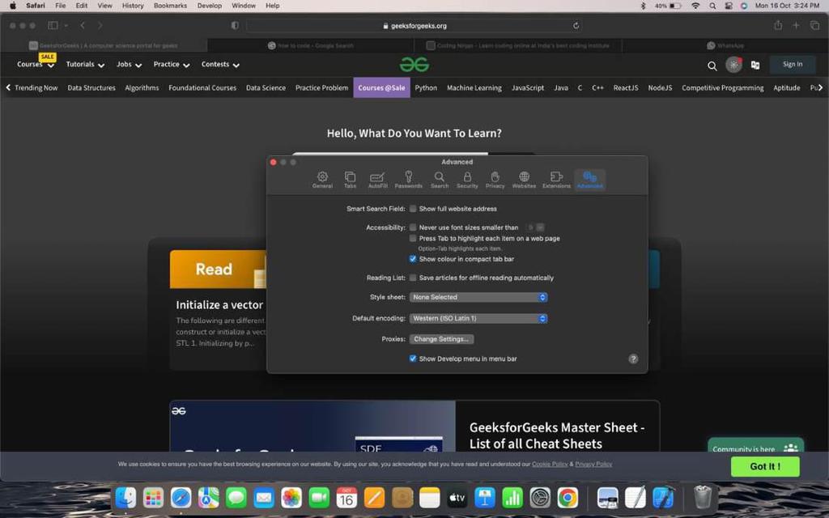Image resolution: width=829 pixels, height=518 pixels.
Task: Select the Advanced preferences pane
Action: coord(589,180)
